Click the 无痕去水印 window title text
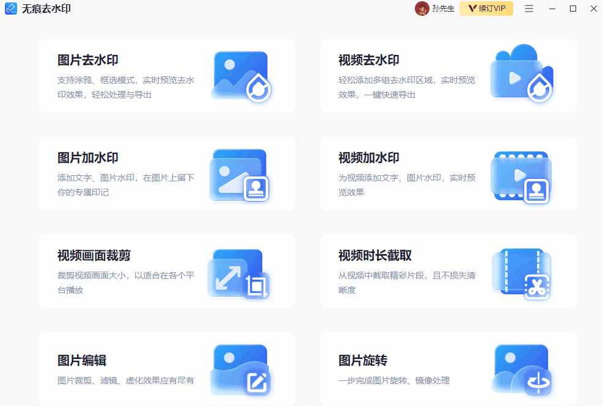Viewport: 603px width, 406px height. [46, 9]
